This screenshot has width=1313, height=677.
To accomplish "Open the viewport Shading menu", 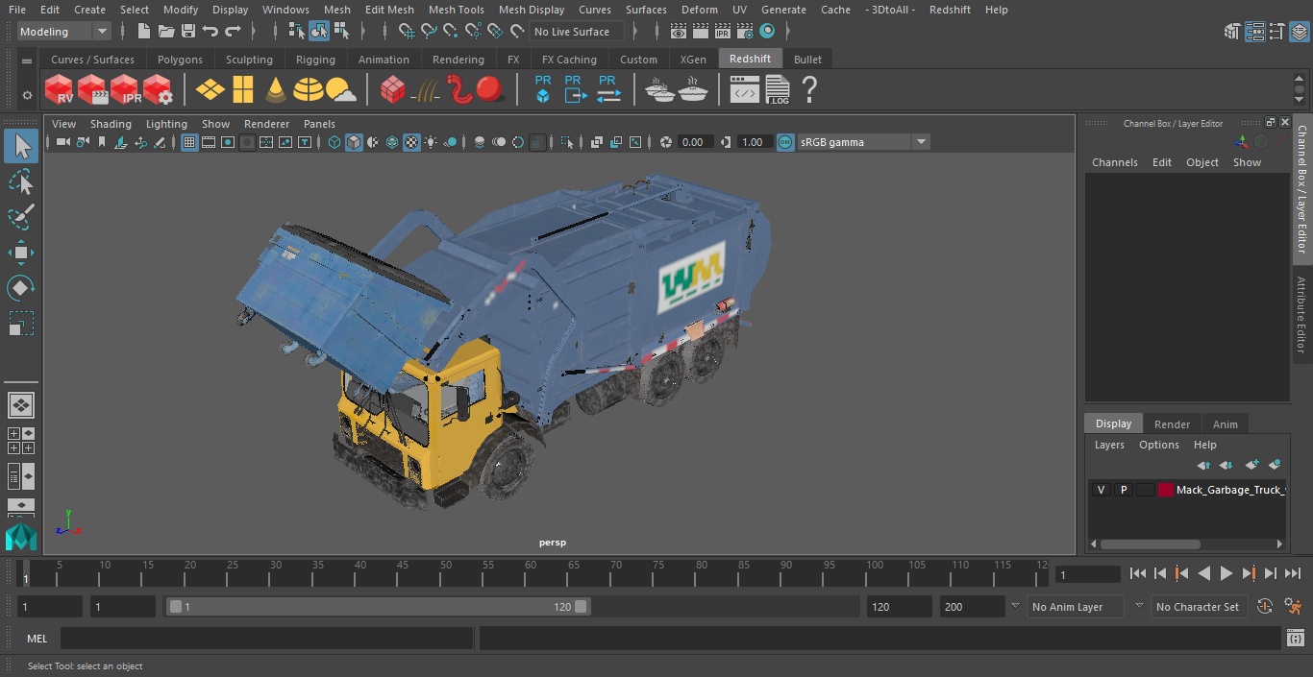I will pyautogui.click(x=111, y=124).
